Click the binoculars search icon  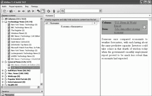[x=39, y=11]
